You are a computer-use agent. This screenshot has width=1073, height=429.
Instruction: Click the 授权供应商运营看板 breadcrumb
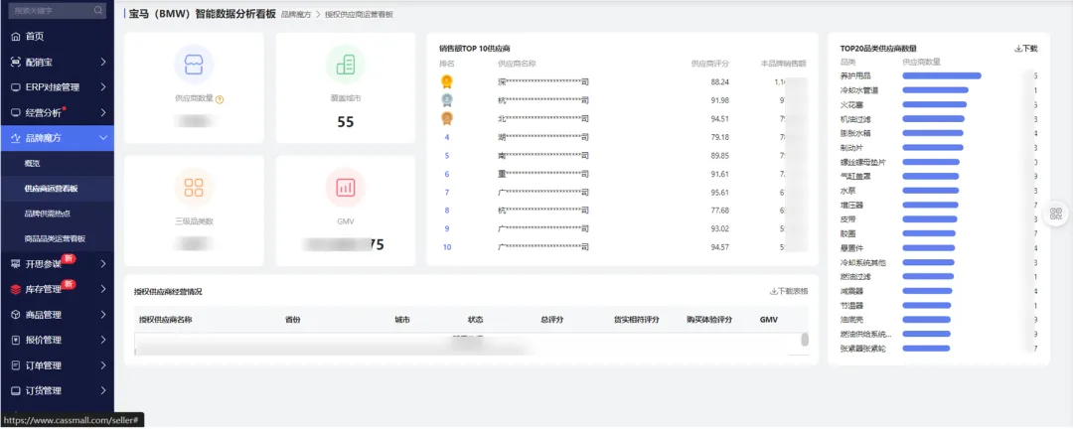359,14
